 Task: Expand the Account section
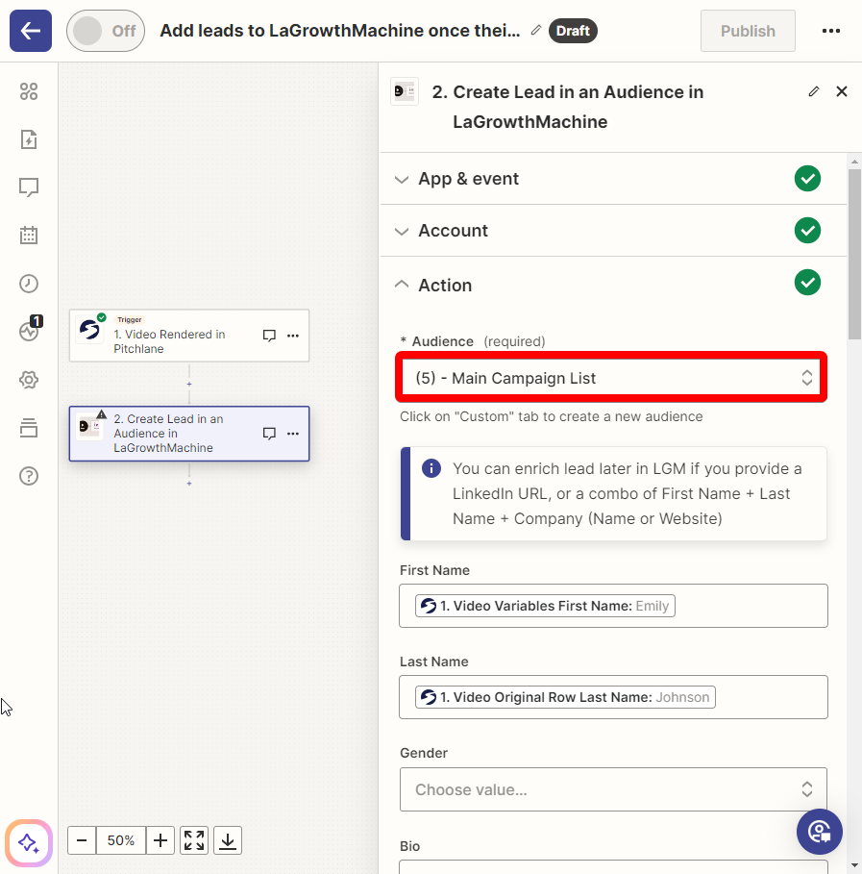pyautogui.click(x=613, y=231)
